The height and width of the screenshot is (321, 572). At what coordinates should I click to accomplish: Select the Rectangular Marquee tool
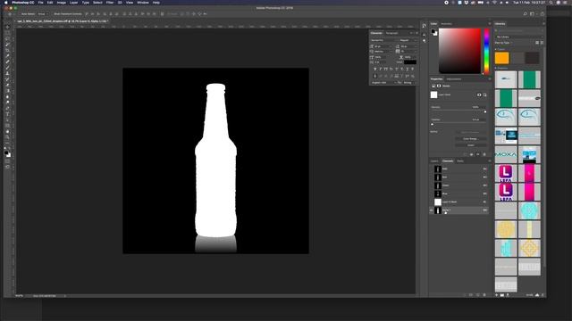tap(7, 33)
